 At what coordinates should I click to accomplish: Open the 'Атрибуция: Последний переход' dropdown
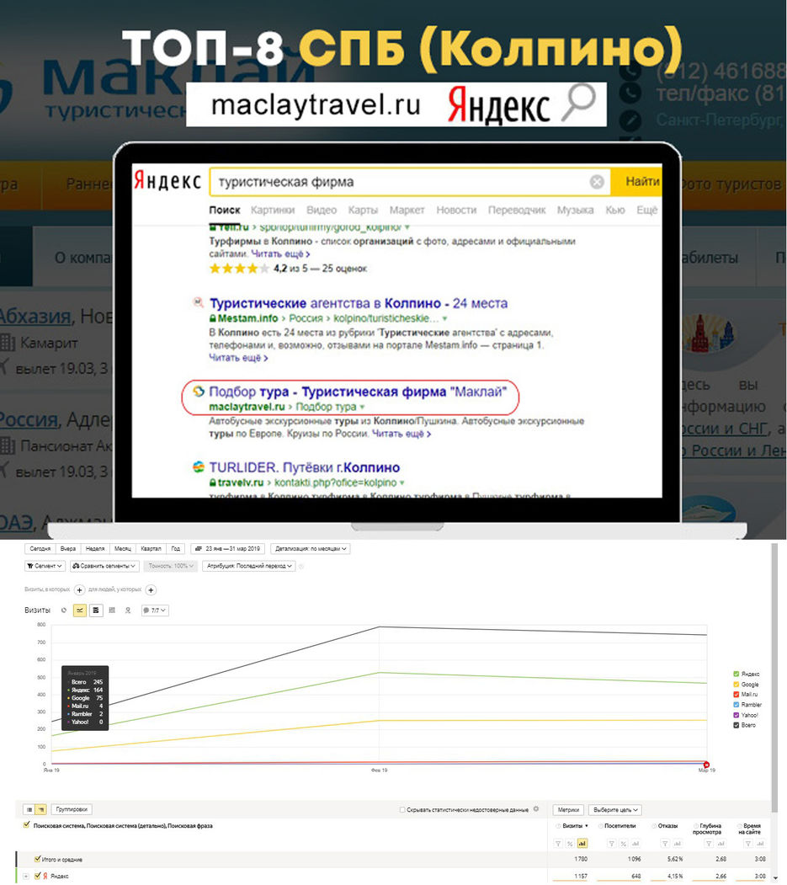click(x=249, y=566)
